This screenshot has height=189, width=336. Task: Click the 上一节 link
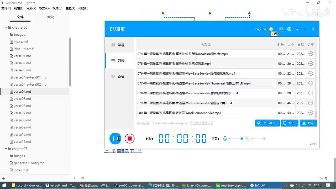[x=110, y=151]
